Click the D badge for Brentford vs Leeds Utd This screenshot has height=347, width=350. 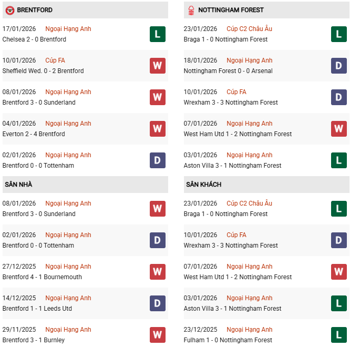157,303
